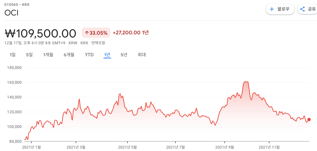Click the OCI stock name heading

[12, 13]
